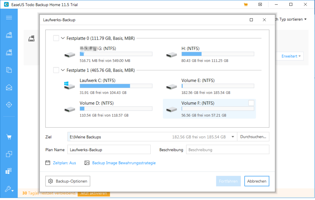Close the Laufwerks-Backup dialog
The height and width of the screenshot is (200, 315).
tap(264, 20)
